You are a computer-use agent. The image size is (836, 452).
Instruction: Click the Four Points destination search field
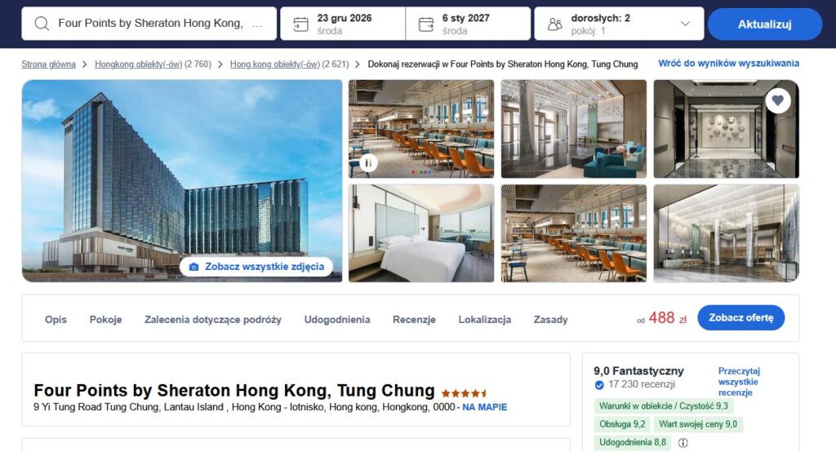click(149, 24)
